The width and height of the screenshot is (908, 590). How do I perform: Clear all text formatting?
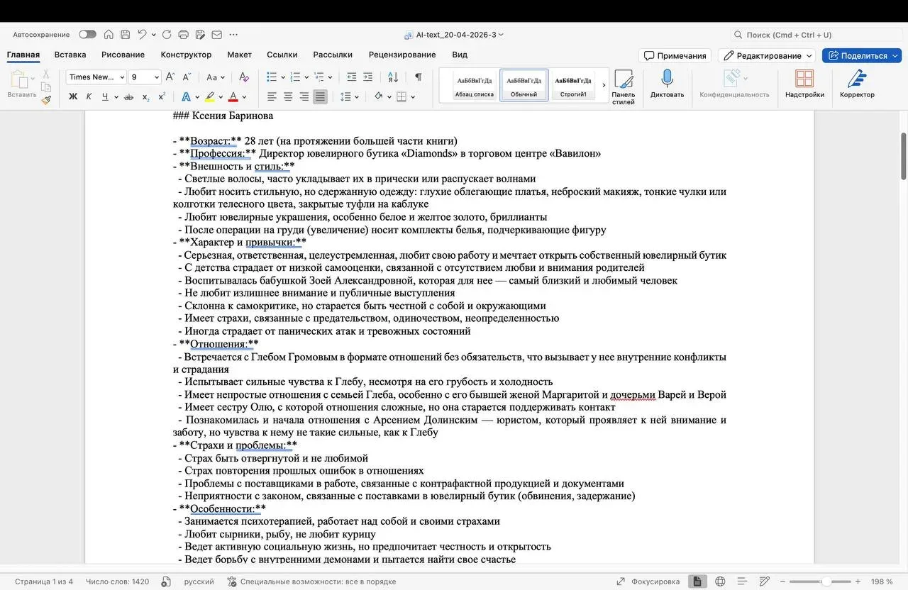pyautogui.click(x=244, y=77)
